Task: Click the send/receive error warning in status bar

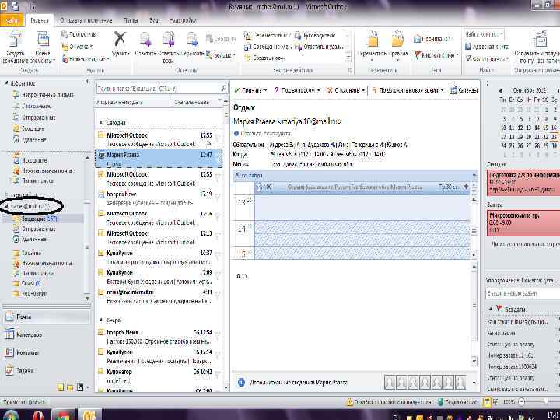Action: coord(390,402)
